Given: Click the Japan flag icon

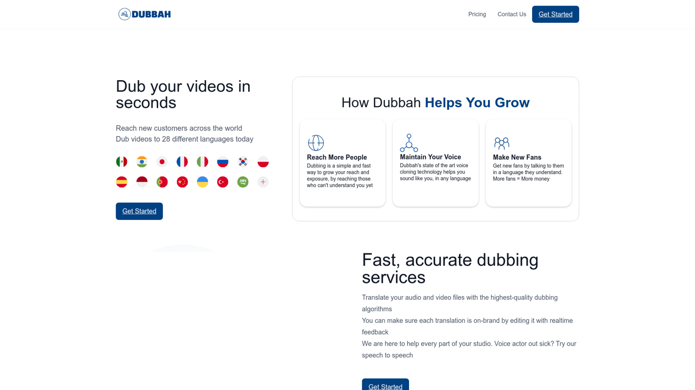Looking at the screenshot, I should (x=162, y=161).
